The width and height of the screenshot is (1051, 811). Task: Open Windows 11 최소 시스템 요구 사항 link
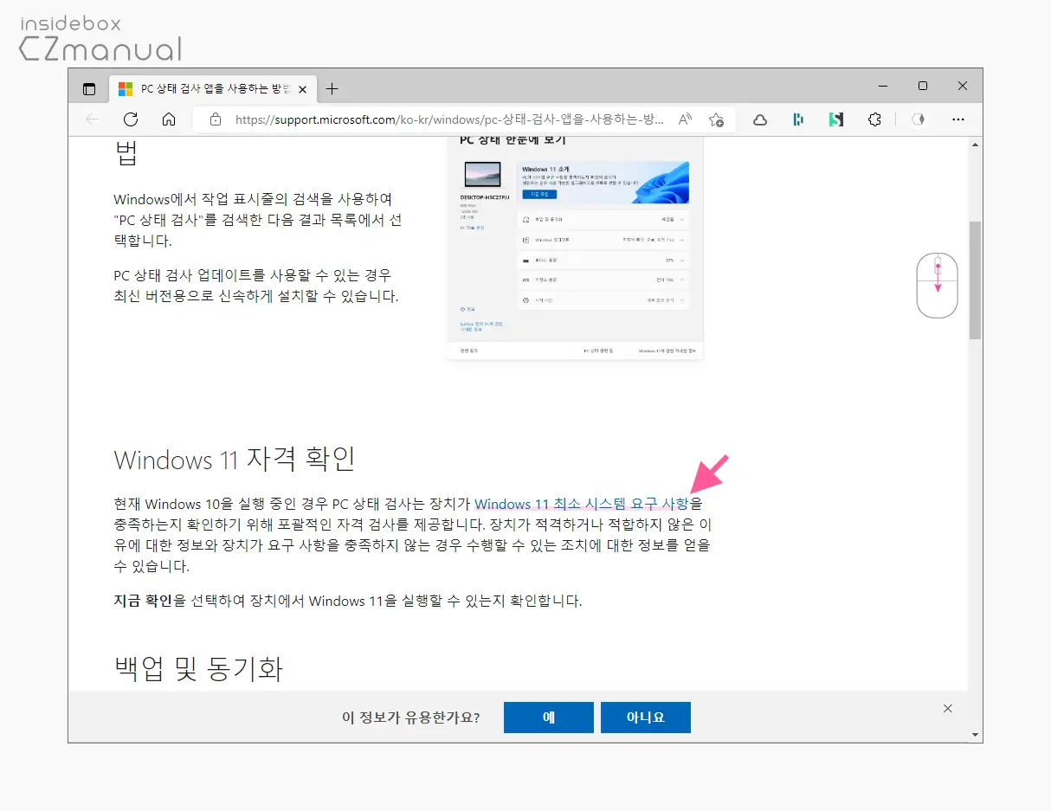582,504
